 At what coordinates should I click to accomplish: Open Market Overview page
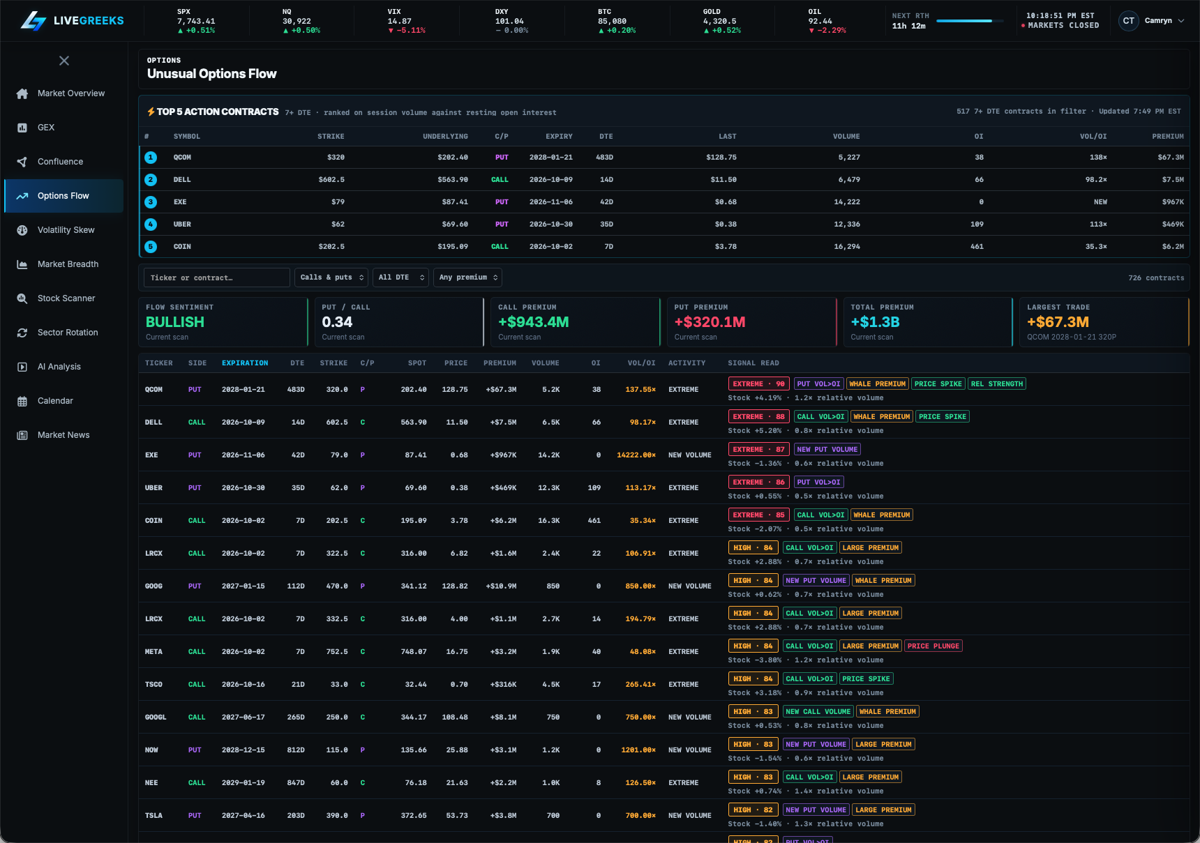(x=63, y=93)
